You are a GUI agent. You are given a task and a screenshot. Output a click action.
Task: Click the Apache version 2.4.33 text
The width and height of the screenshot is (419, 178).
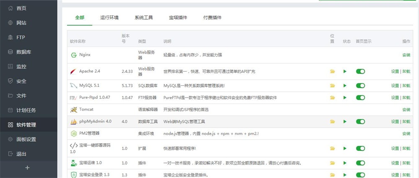click(127, 71)
